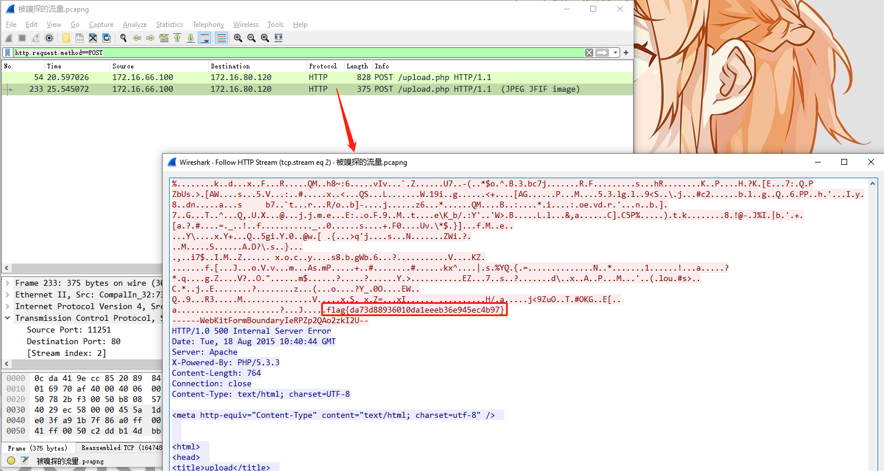This screenshot has width=884, height=471.
Task: Go to the last packet
Action: tap(191, 38)
